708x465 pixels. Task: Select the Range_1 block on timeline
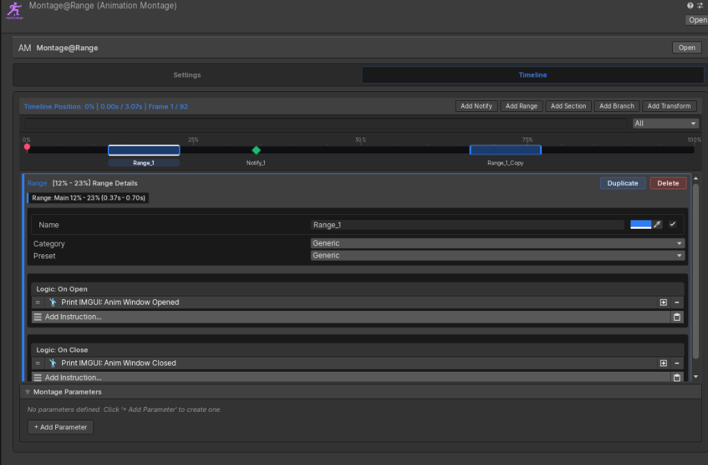pos(144,150)
